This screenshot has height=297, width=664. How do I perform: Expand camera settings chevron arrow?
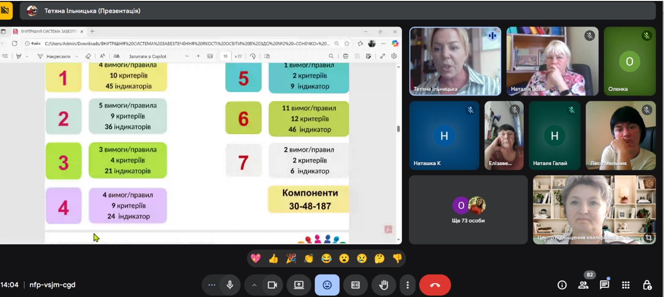(x=254, y=285)
